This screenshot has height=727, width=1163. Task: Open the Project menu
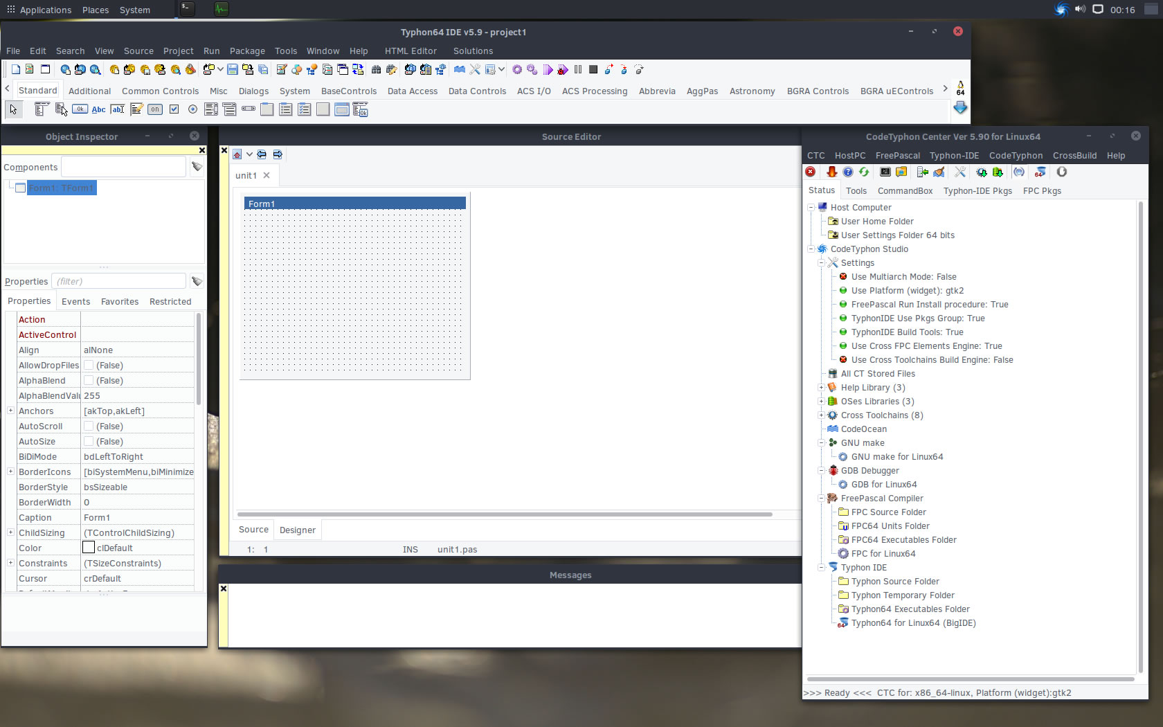(x=178, y=51)
